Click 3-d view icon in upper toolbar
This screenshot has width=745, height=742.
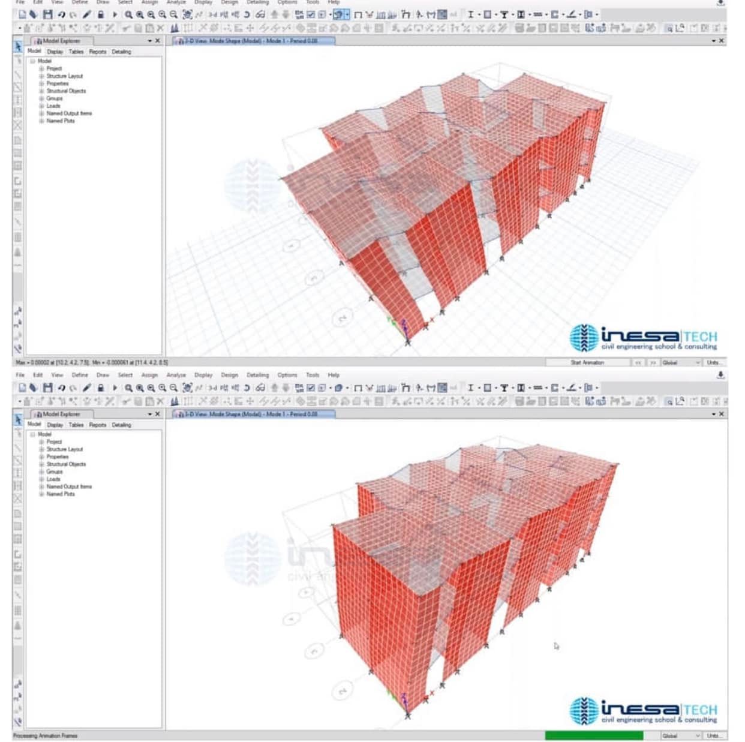click(212, 14)
